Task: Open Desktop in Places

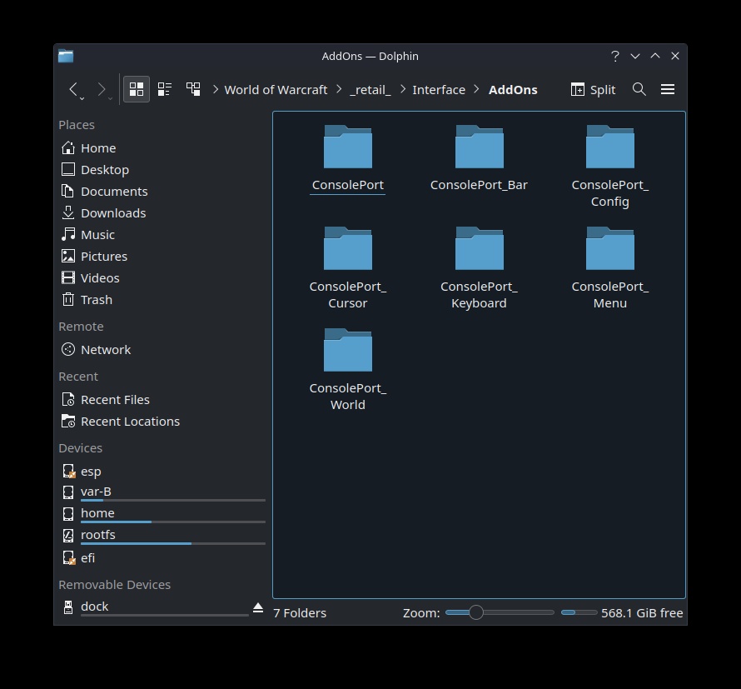Action: click(x=162, y=170)
